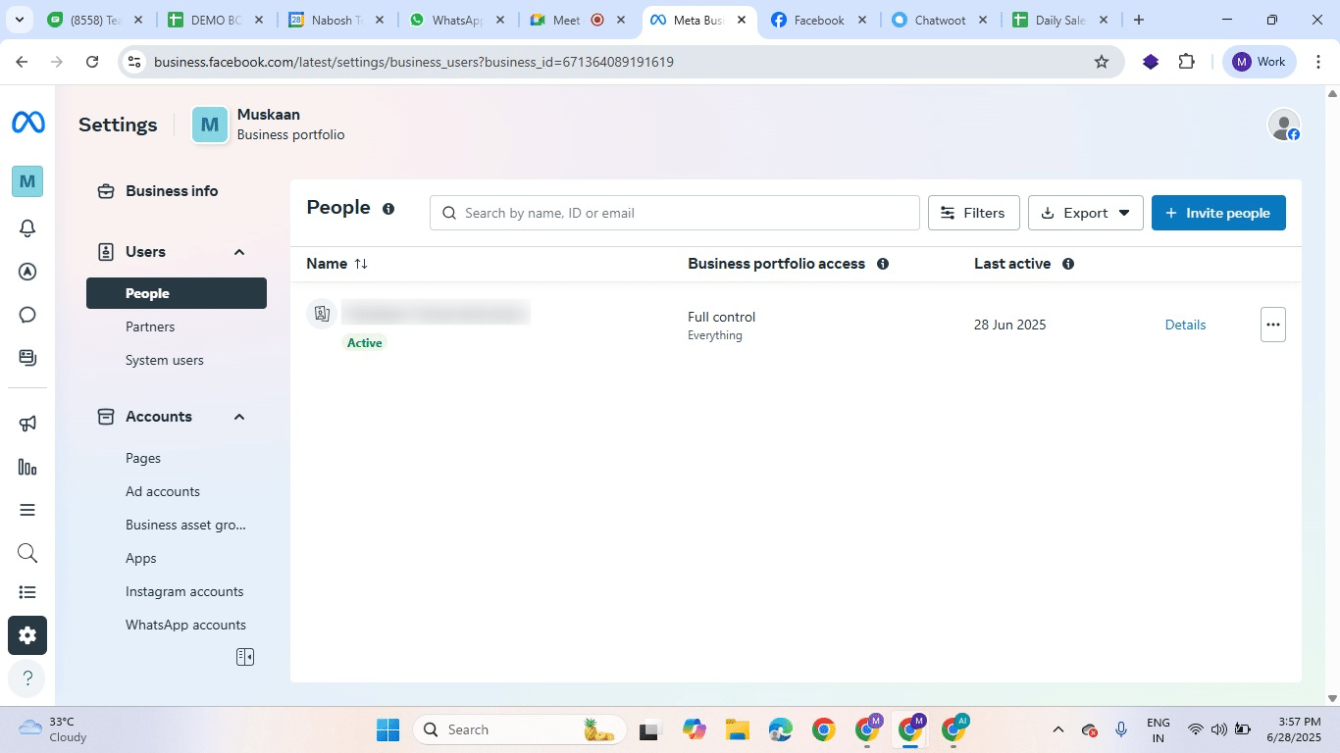Click the Meta logo at top left

click(26, 121)
